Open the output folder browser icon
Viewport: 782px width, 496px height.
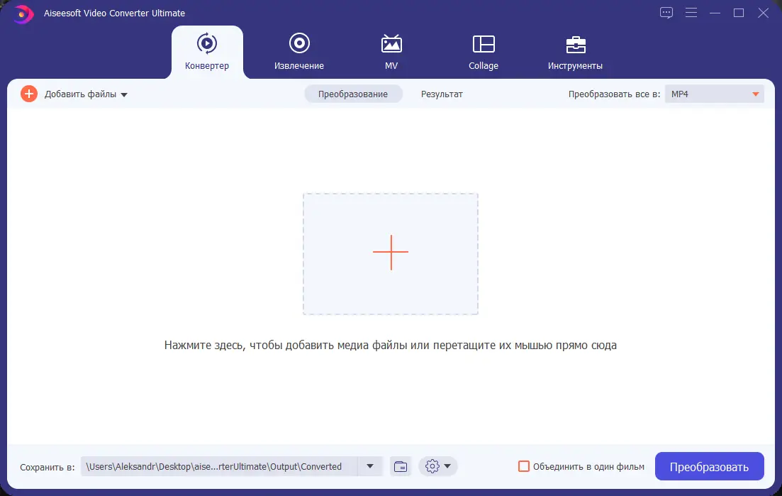(x=400, y=466)
